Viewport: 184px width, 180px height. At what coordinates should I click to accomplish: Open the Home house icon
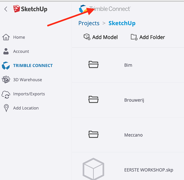point(6,37)
